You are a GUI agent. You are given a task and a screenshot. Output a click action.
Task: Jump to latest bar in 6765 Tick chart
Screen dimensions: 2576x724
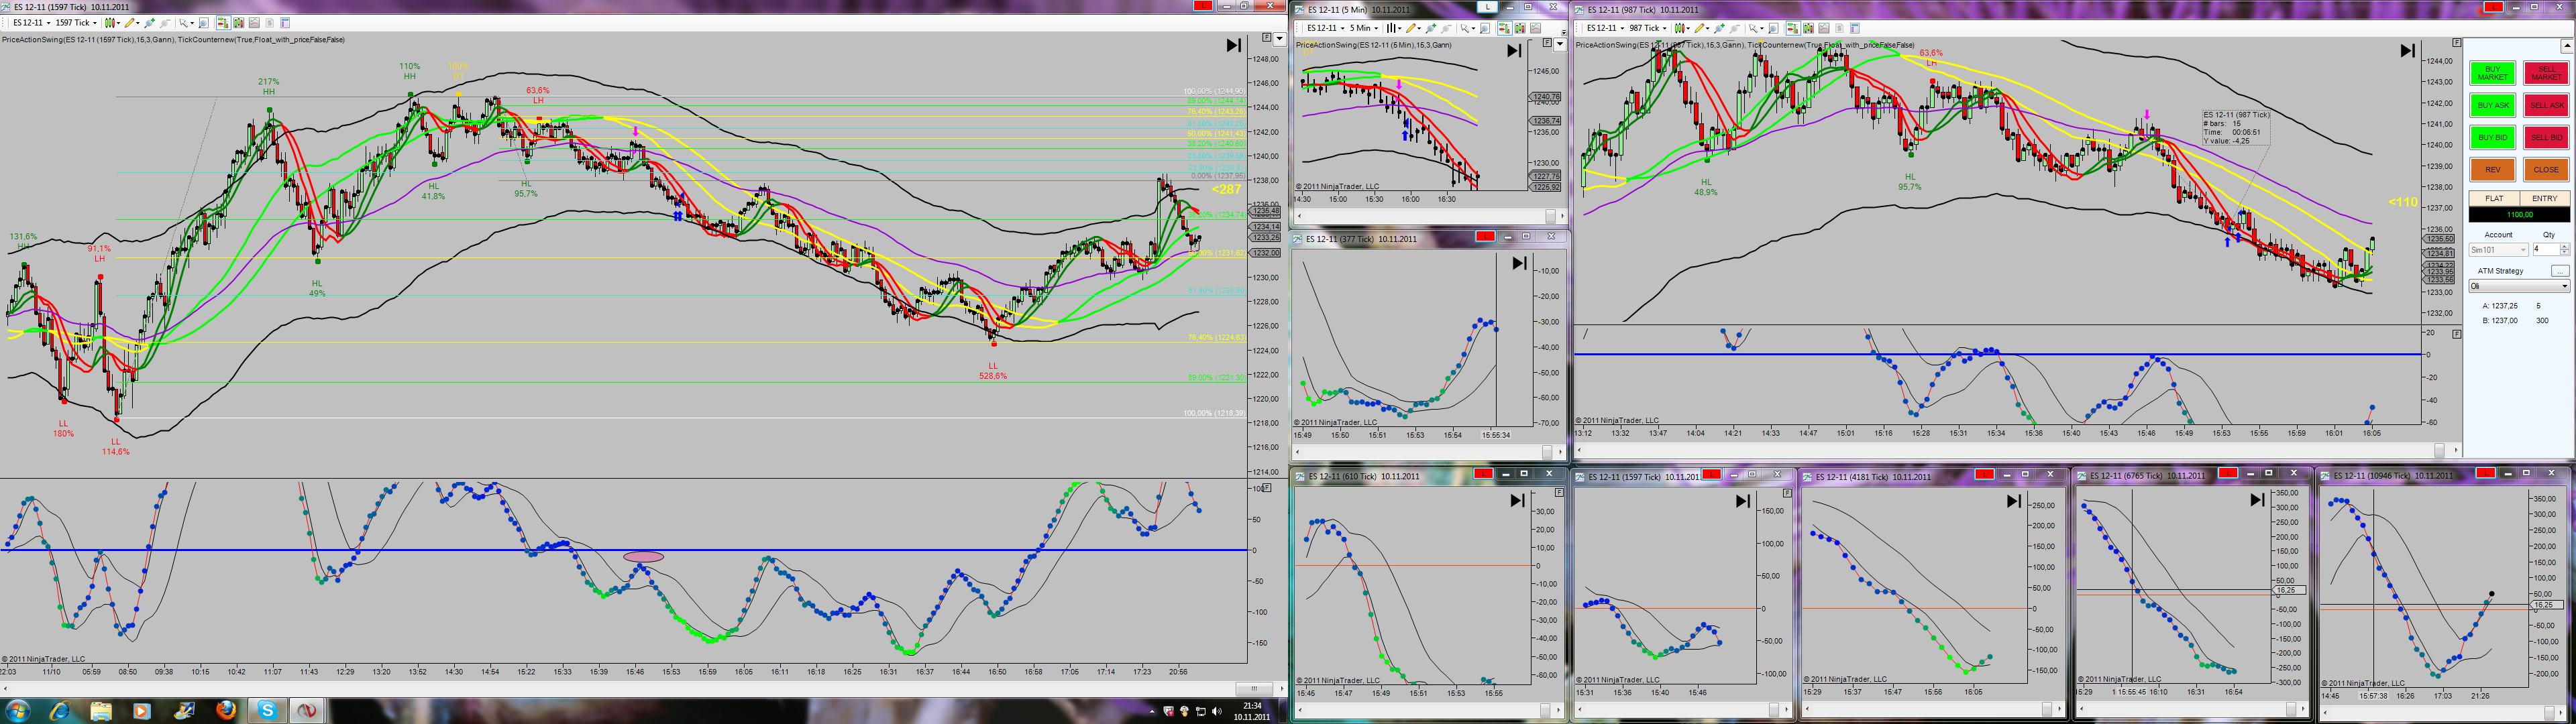point(2257,500)
